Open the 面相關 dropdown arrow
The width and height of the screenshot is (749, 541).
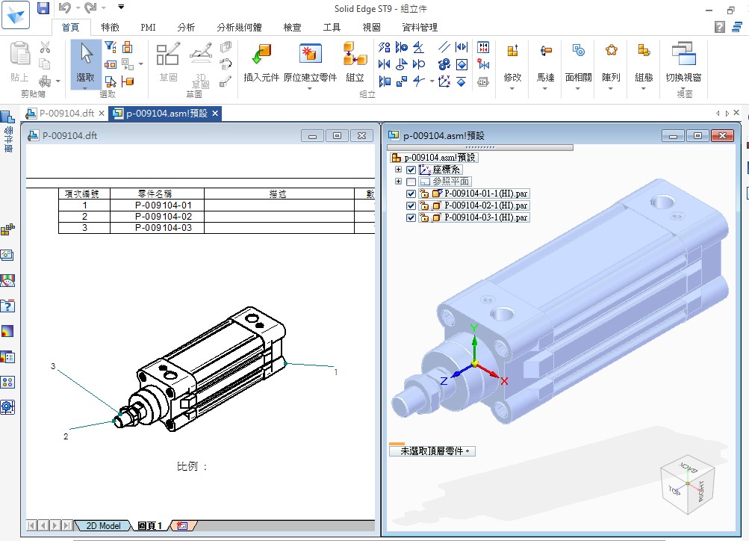click(x=578, y=88)
